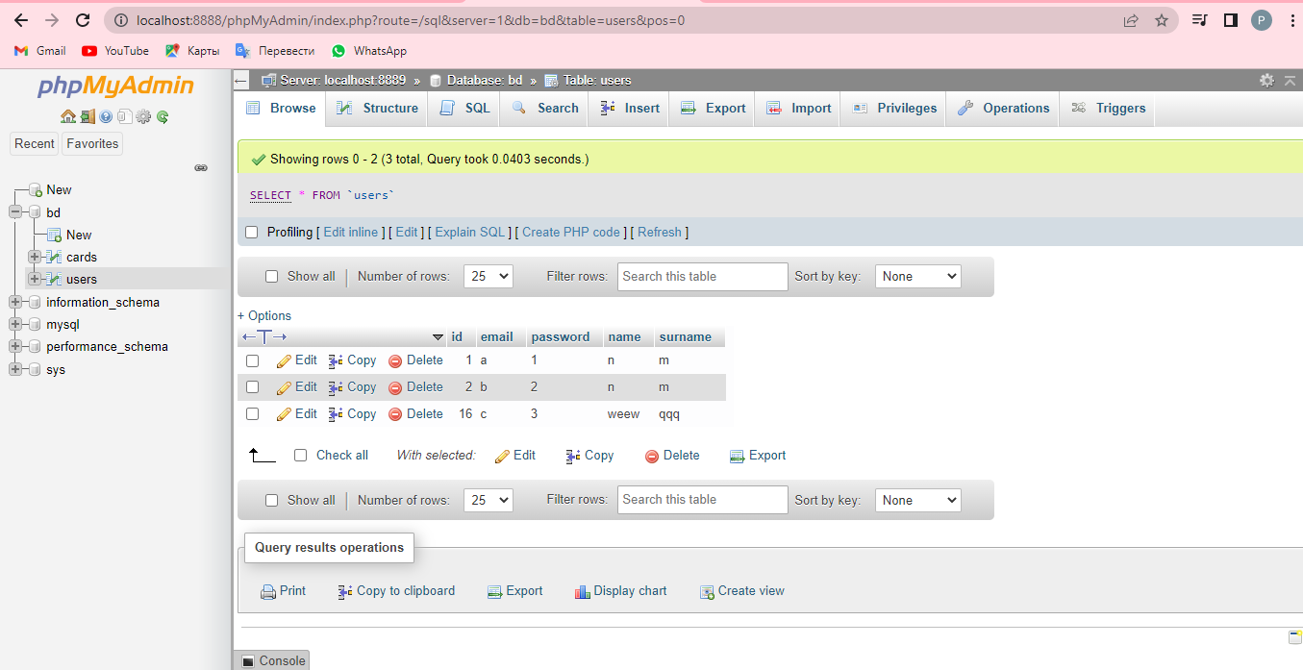
Task: Expand the + Options link
Action: [264, 316]
